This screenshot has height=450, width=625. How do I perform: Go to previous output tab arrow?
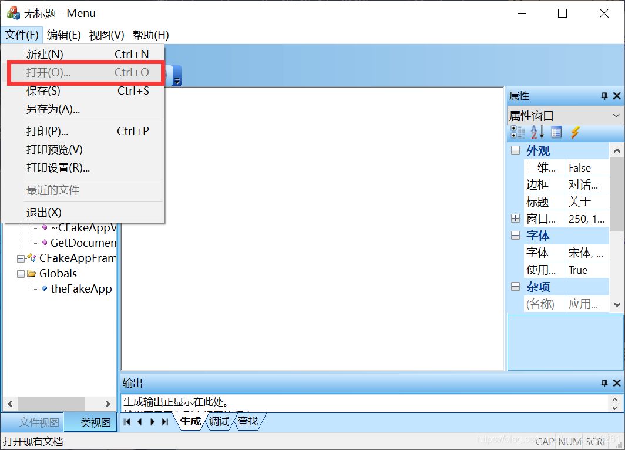coord(140,422)
